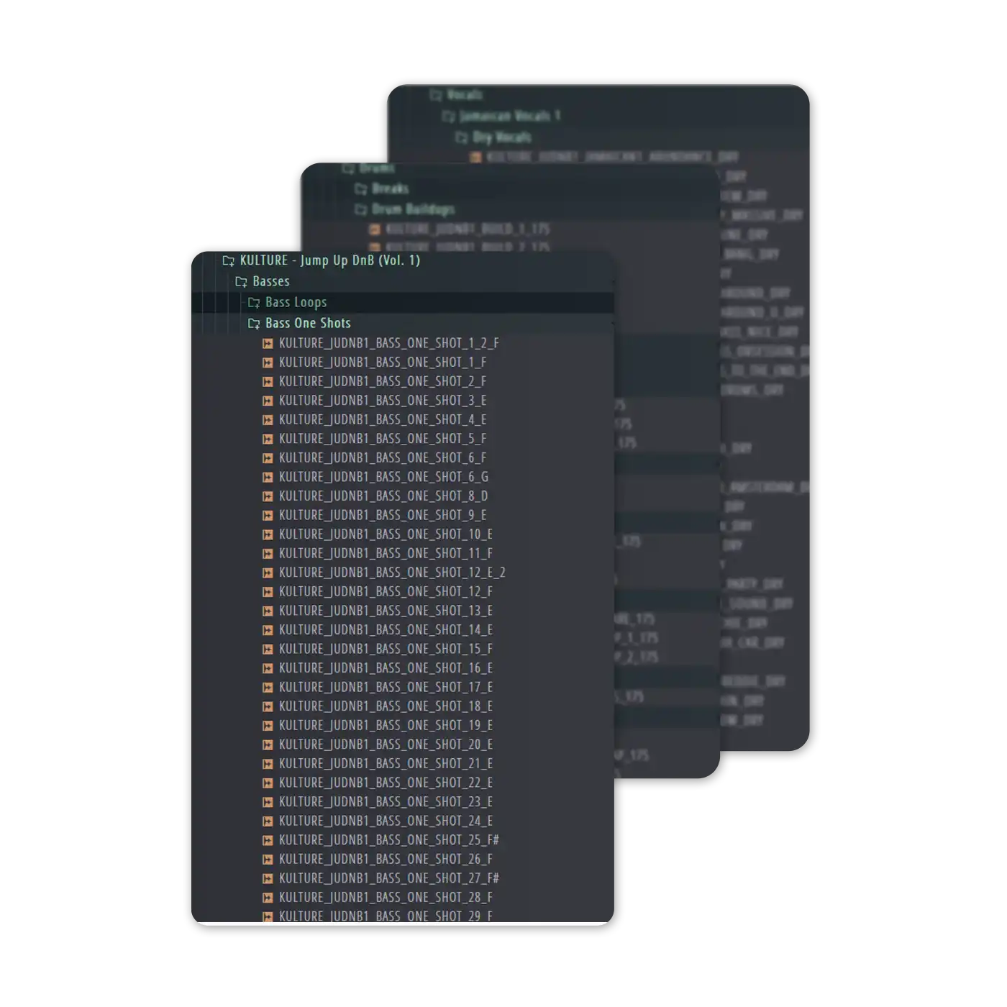Screen dimensions: 1007x1007
Task: Select sample BASS_ONE_SHOT_10_E
Action: point(386,534)
